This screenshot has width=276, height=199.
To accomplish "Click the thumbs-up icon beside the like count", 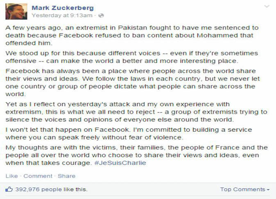I will click(9, 189).
